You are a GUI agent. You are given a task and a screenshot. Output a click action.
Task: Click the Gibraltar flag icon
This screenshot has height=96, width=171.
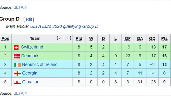pos(17,82)
